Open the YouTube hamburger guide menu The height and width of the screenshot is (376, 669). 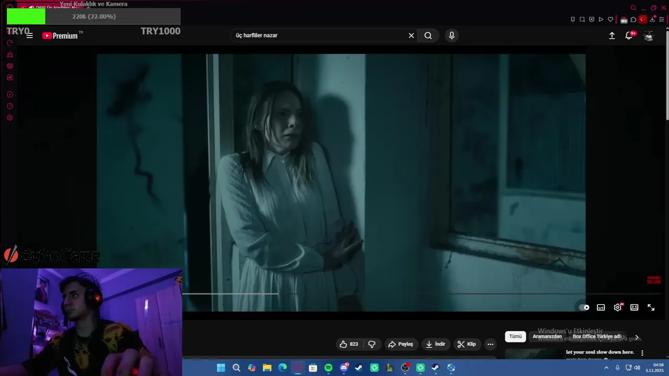pyautogui.click(x=29, y=36)
